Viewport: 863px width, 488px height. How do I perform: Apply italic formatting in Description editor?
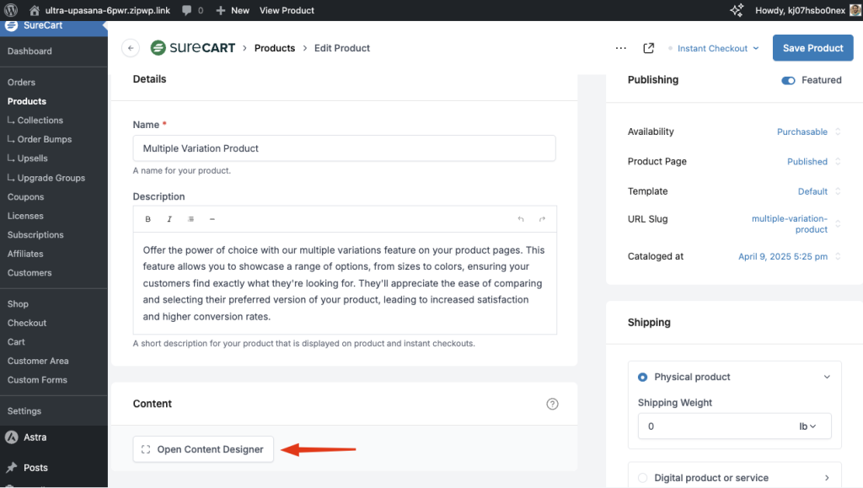pos(169,219)
